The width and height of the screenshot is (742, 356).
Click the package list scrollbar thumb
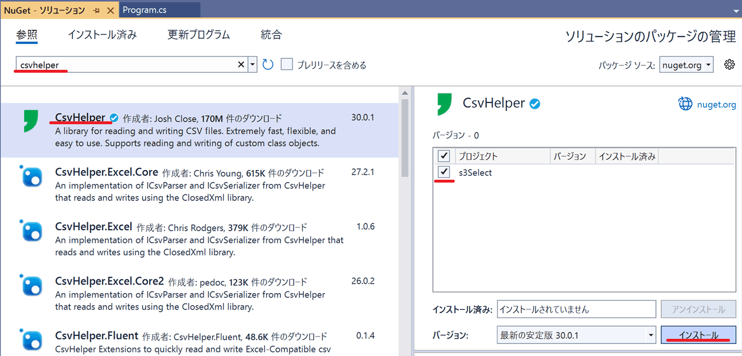coord(405,138)
